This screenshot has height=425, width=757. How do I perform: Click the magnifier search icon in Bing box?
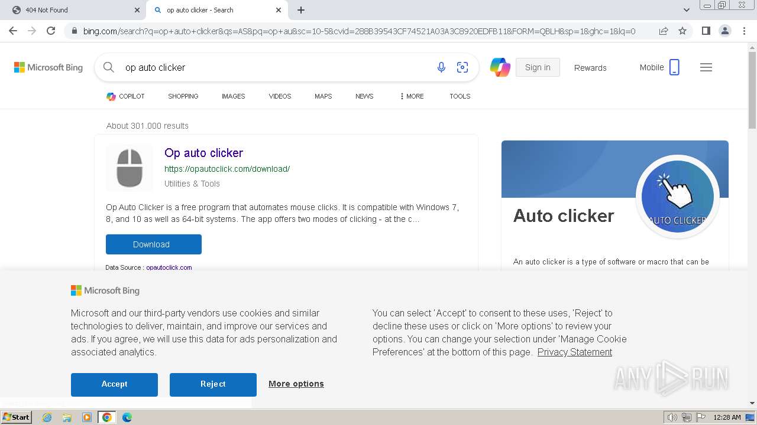pyautogui.click(x=109, y=67)
